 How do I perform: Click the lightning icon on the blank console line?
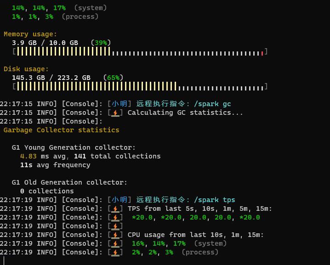tap(115, 226)
